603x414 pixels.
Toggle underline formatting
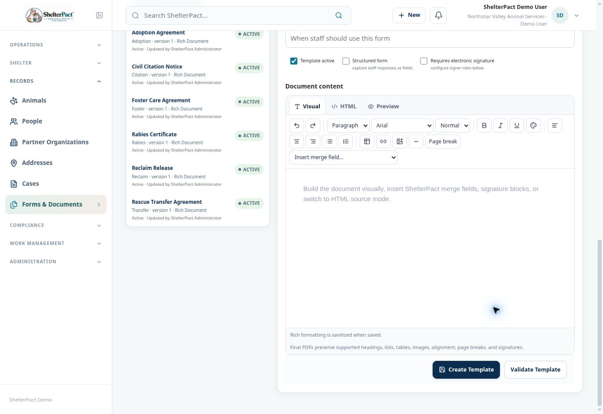click(x=517, y=126)
